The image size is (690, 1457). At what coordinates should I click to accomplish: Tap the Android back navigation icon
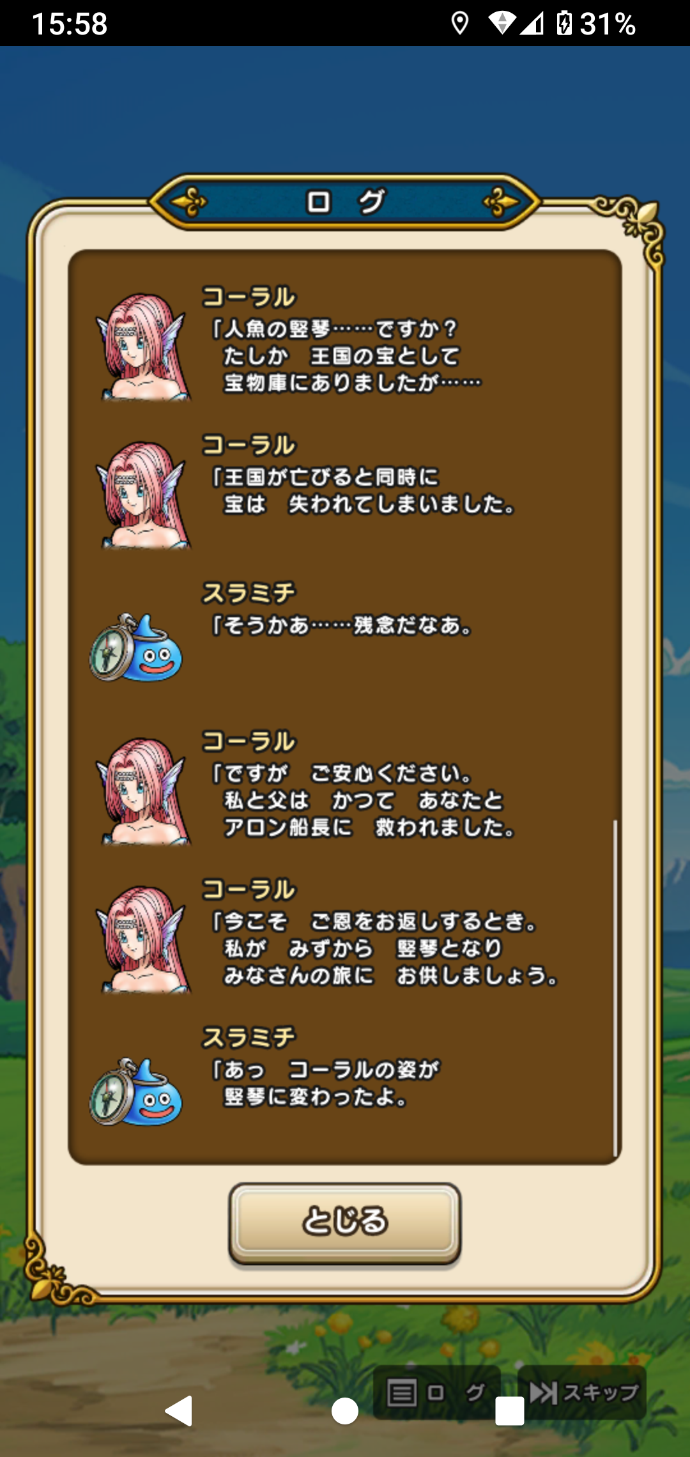click(x=179, y=1411)
